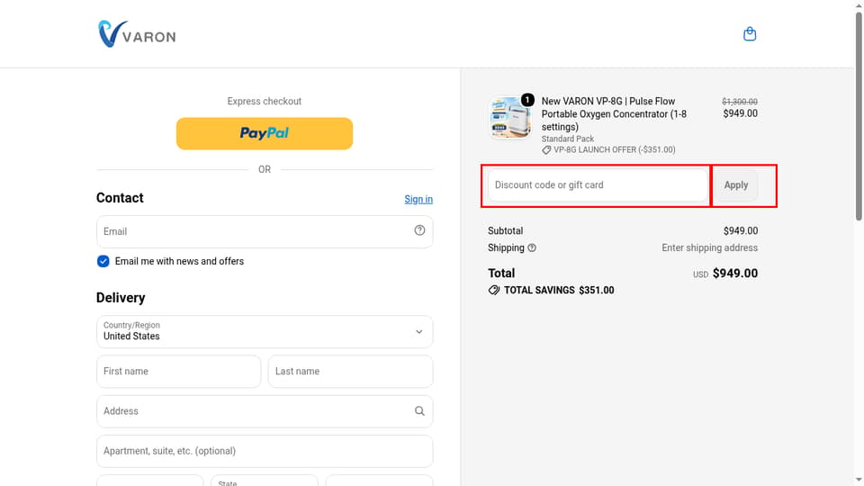Click the struck-through $1,300.00 price
Image resolution: width=864 pixels, height=486 pixels.
click(740, 102)
